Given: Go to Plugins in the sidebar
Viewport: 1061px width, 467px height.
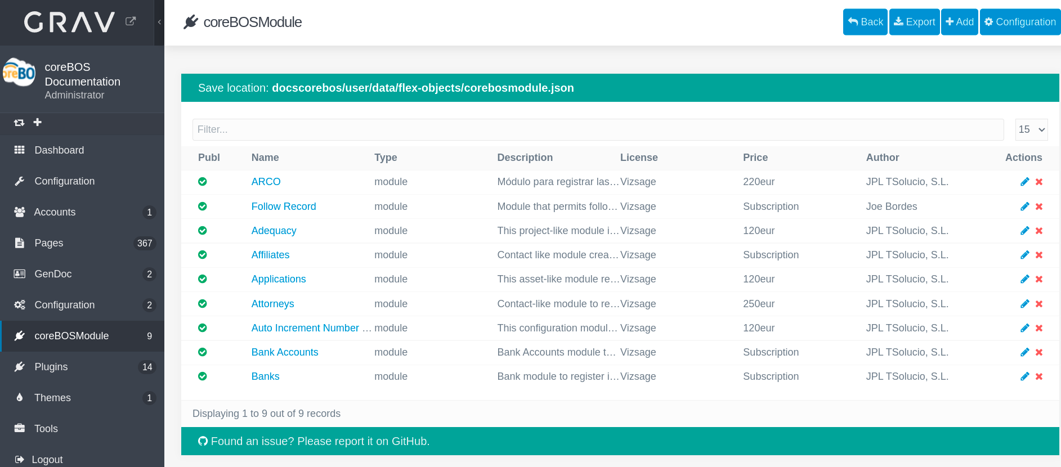Looking at the screenshot, I should (51, 367).
